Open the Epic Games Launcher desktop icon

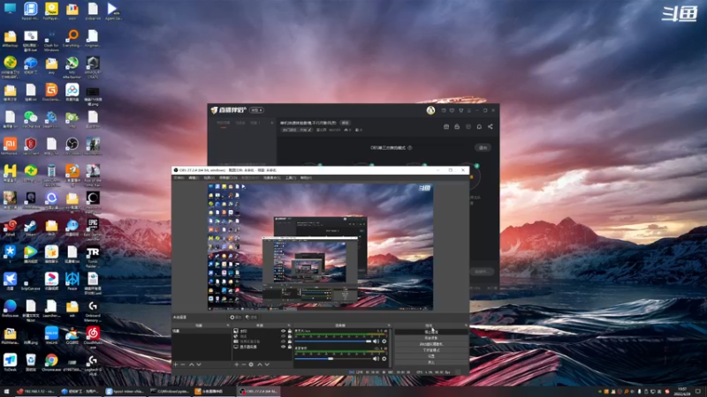click(x=93, y=228)
